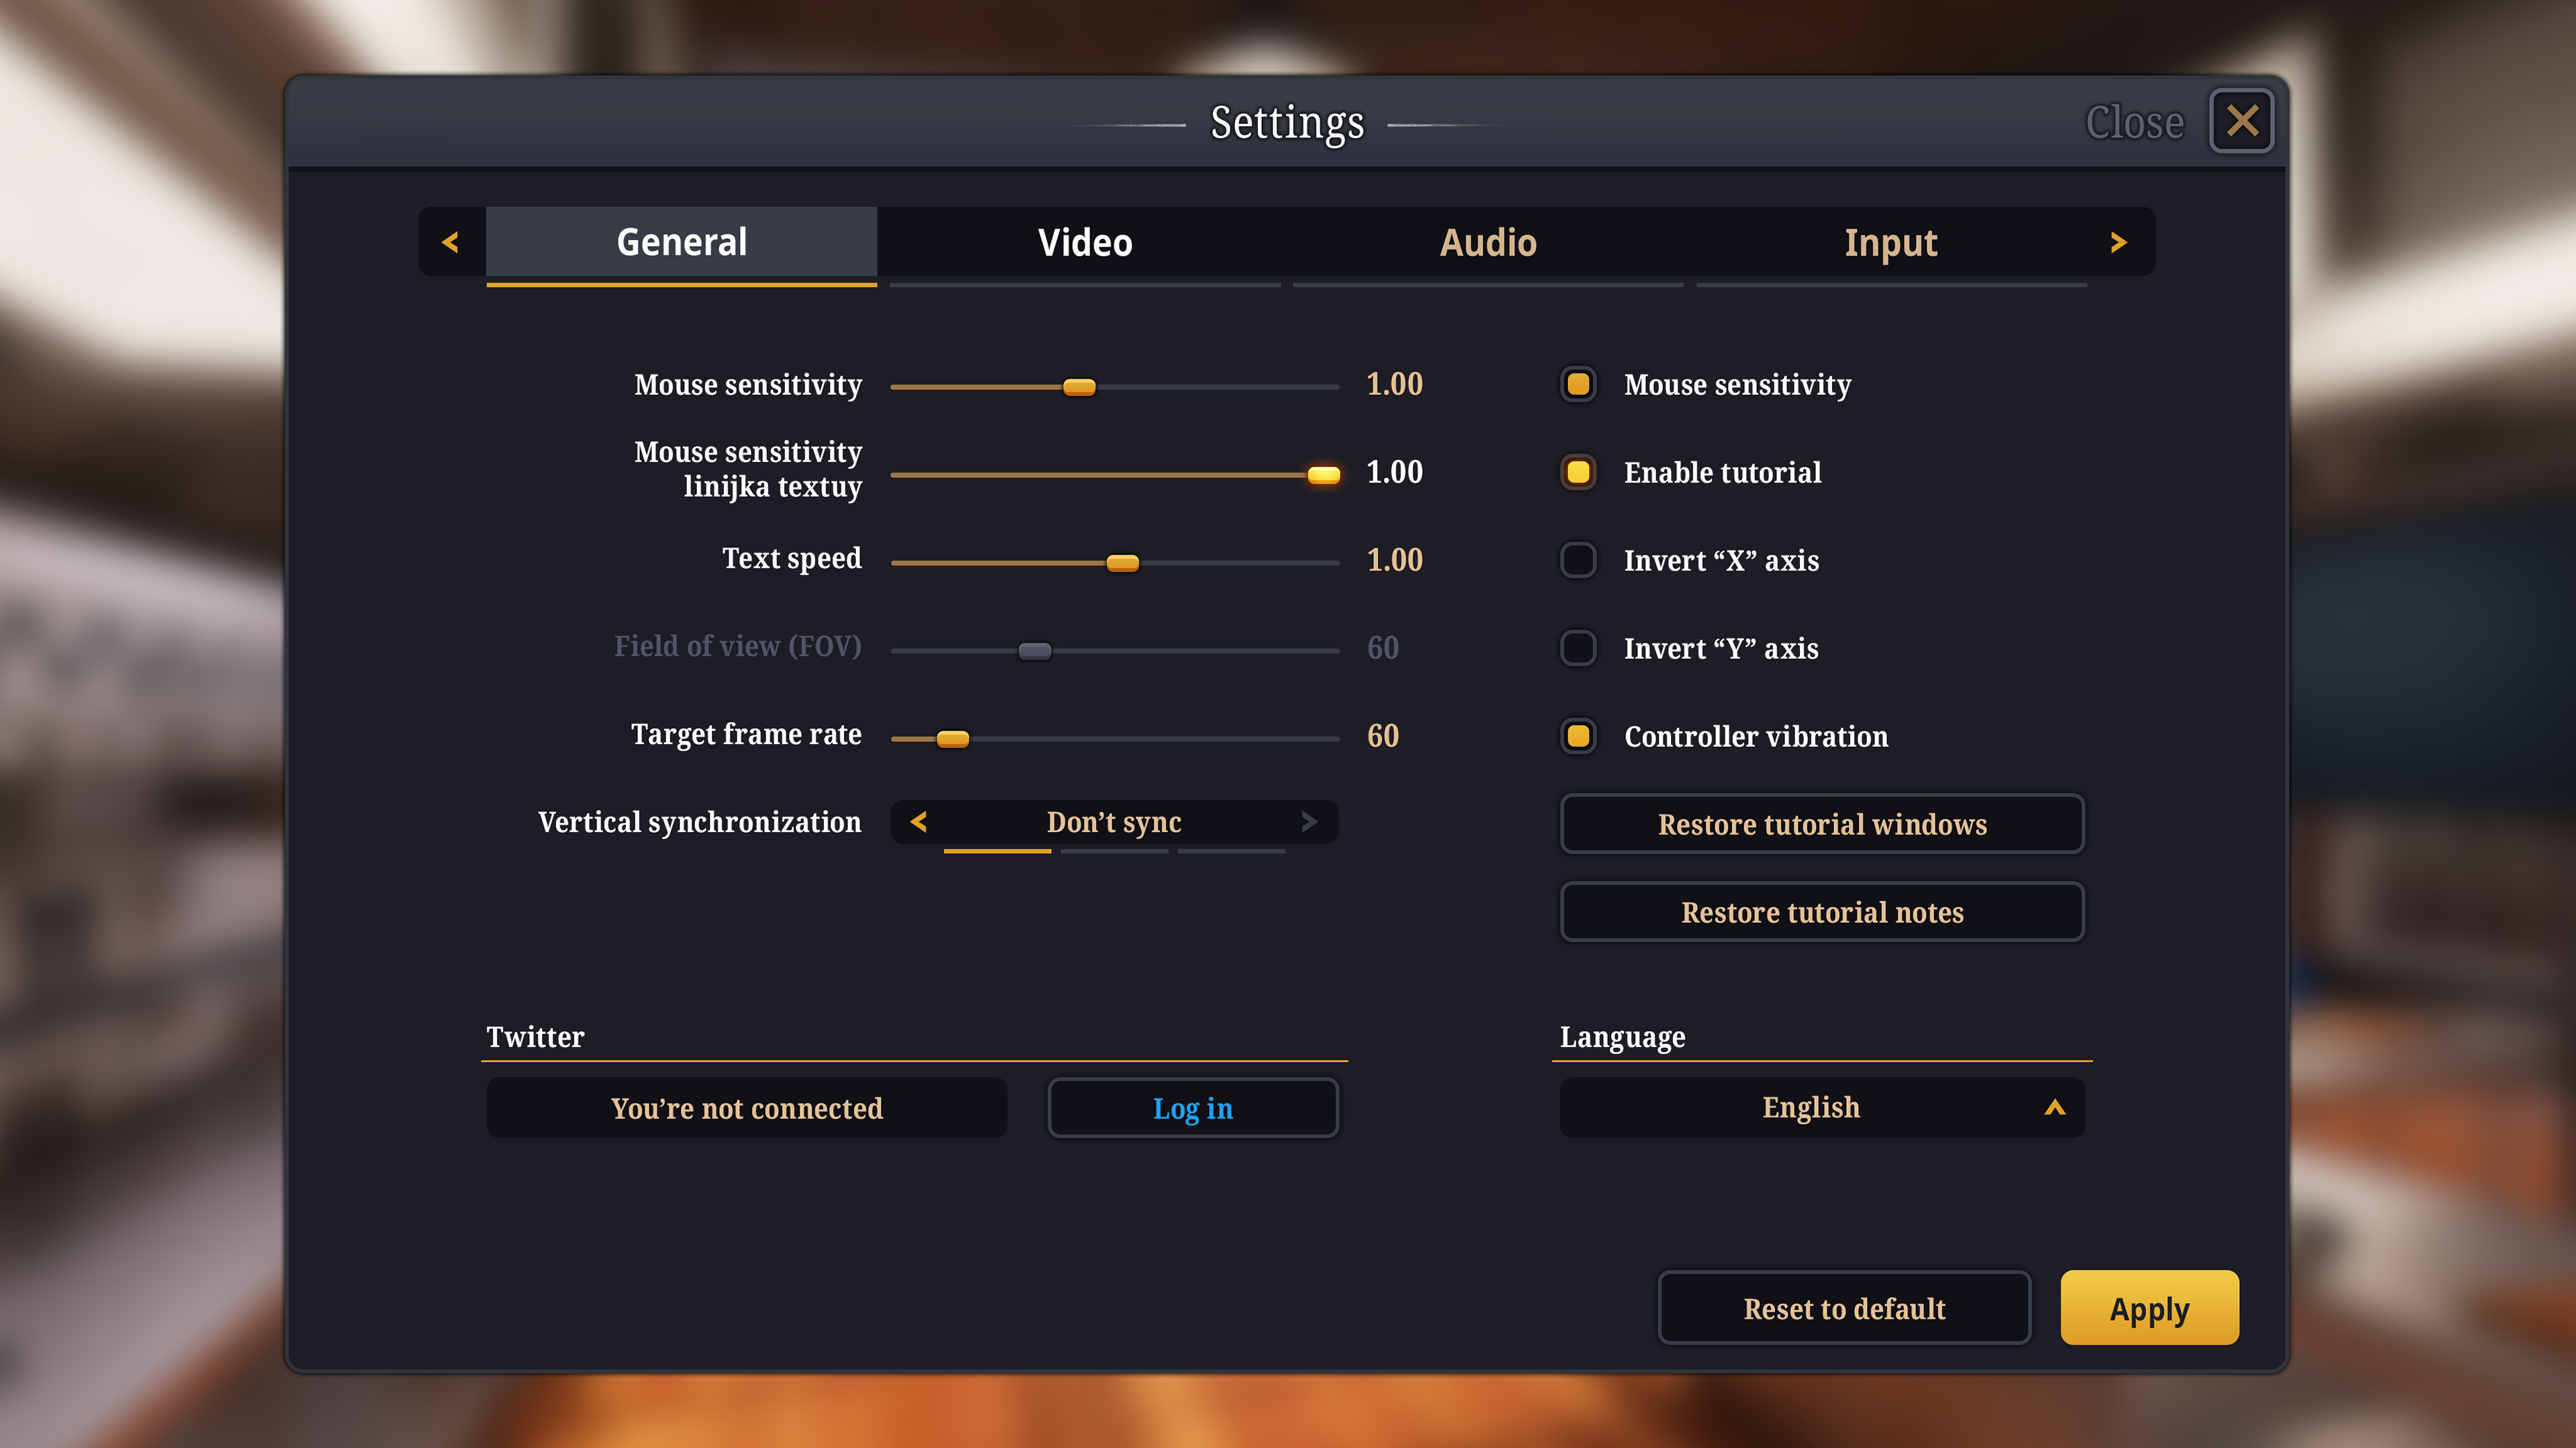Enable Invert "X" axis checkbox
The height and width of the screenshot is (1448, 2576).
pos(1578,560)
